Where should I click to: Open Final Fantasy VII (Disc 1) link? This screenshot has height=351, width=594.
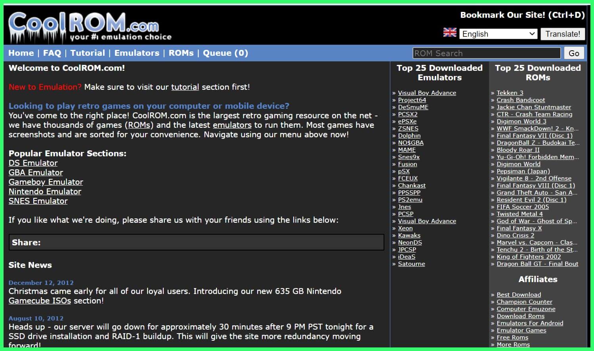[535, 136]
